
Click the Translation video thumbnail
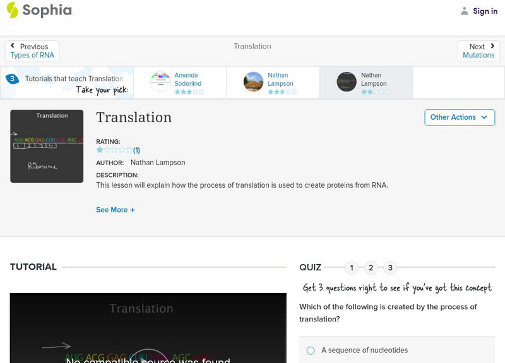tap(47, 146)
